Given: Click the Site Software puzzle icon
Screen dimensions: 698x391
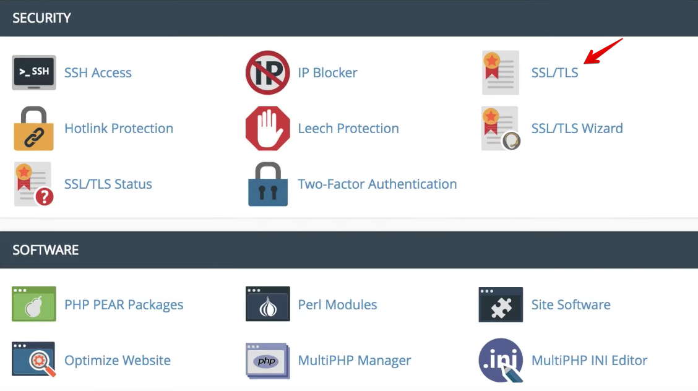Looking at the screenshot, I should [x=501, y=304].
